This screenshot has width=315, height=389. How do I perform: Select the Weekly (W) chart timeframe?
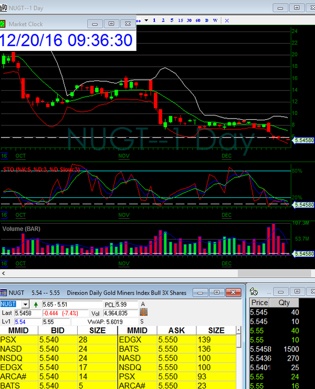click(x=215, y=20)
